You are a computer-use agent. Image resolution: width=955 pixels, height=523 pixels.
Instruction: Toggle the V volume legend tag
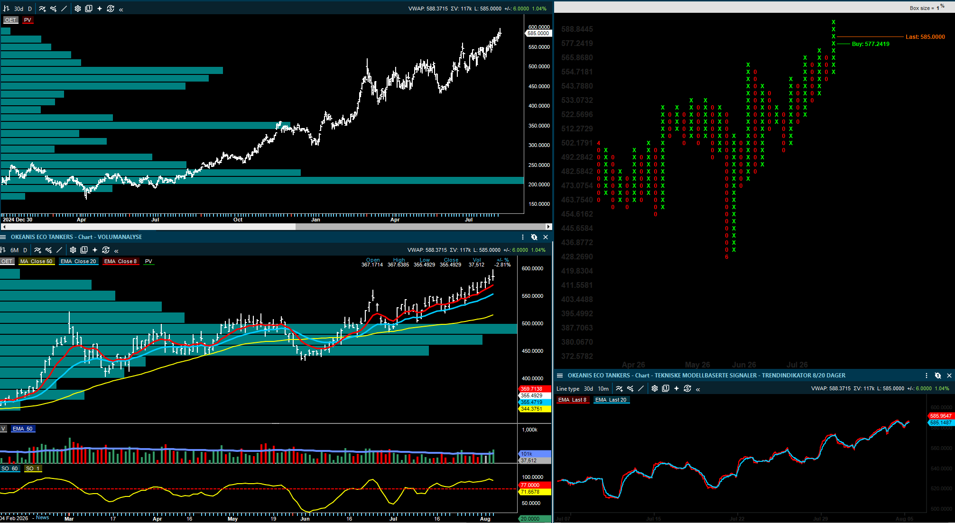click(3, 429)
